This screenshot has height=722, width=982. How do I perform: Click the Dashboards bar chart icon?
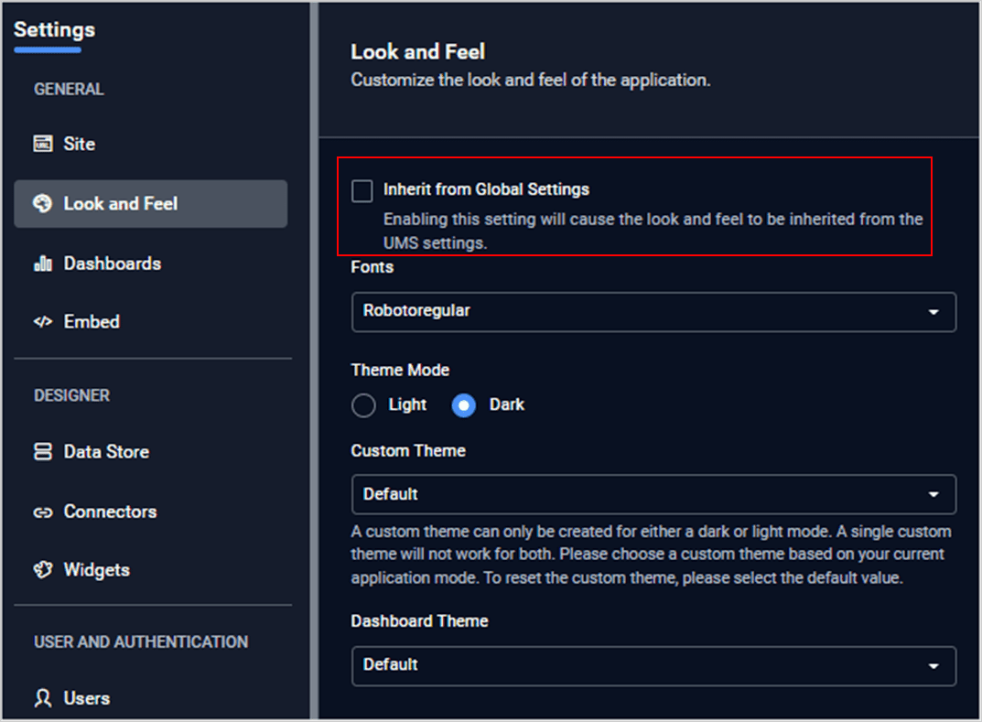[x=42, y=264]
